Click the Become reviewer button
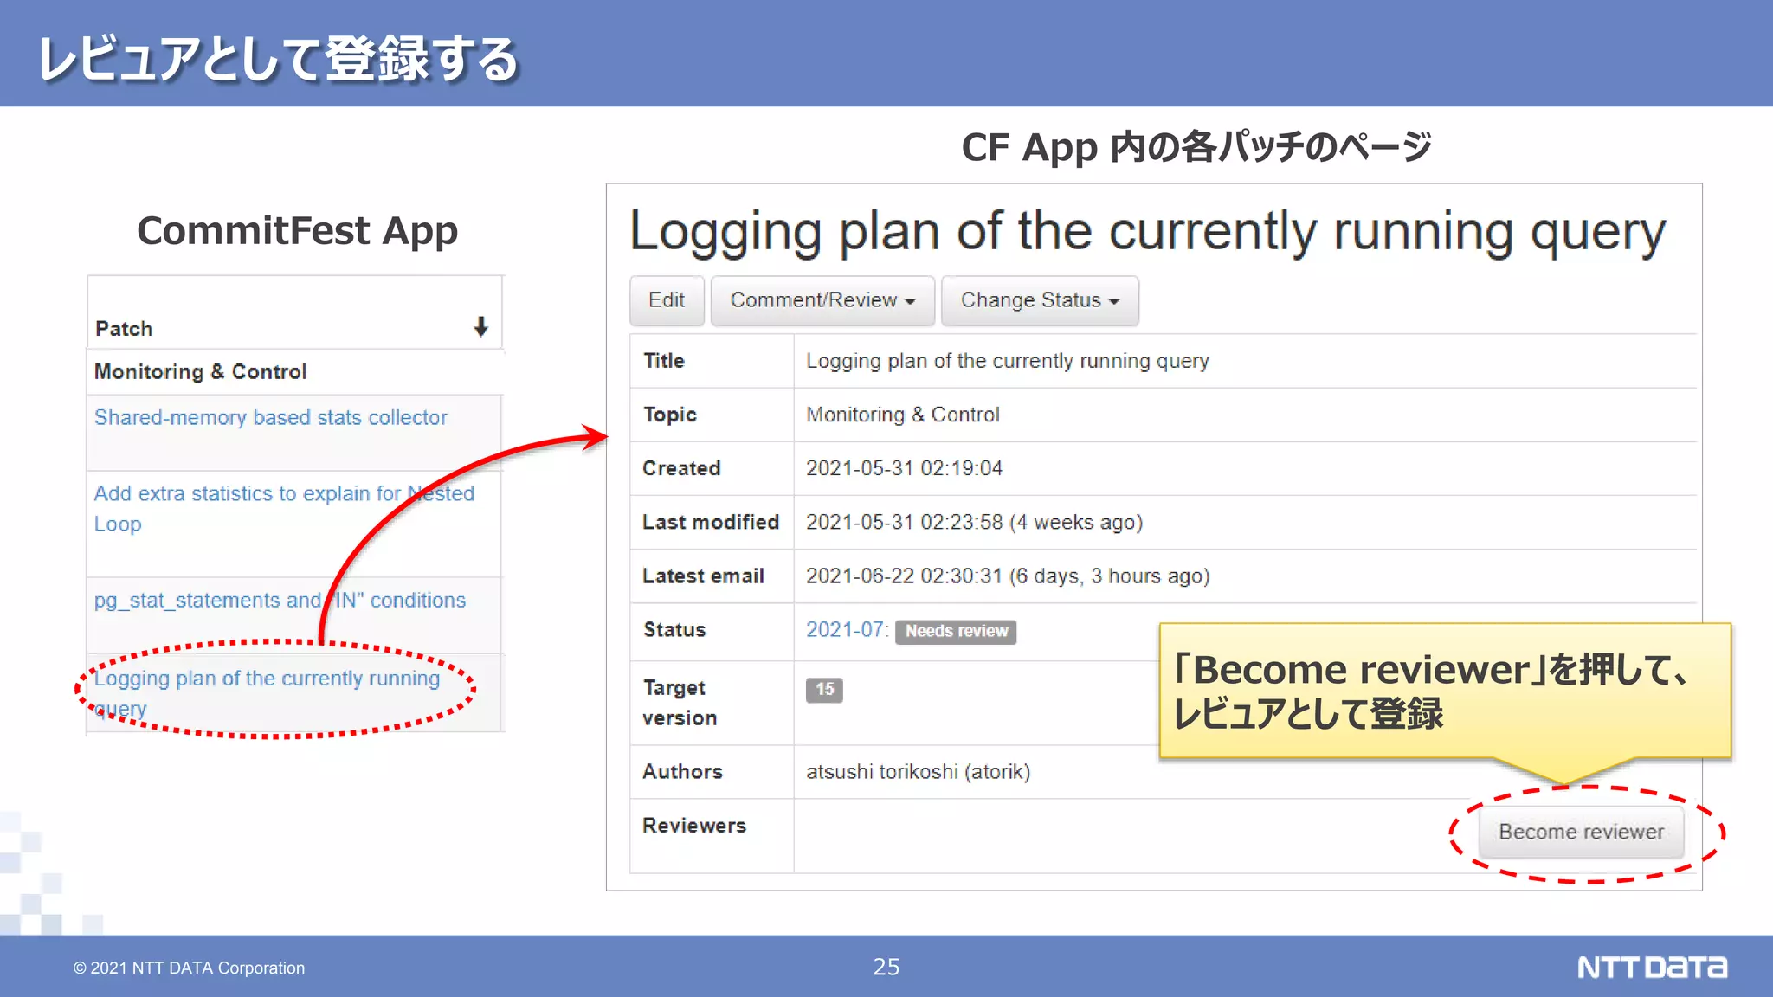1773x997 pixels. 1581,832
